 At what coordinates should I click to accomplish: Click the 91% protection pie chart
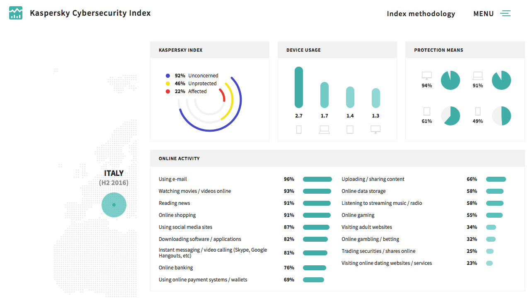tap(501, 80)
